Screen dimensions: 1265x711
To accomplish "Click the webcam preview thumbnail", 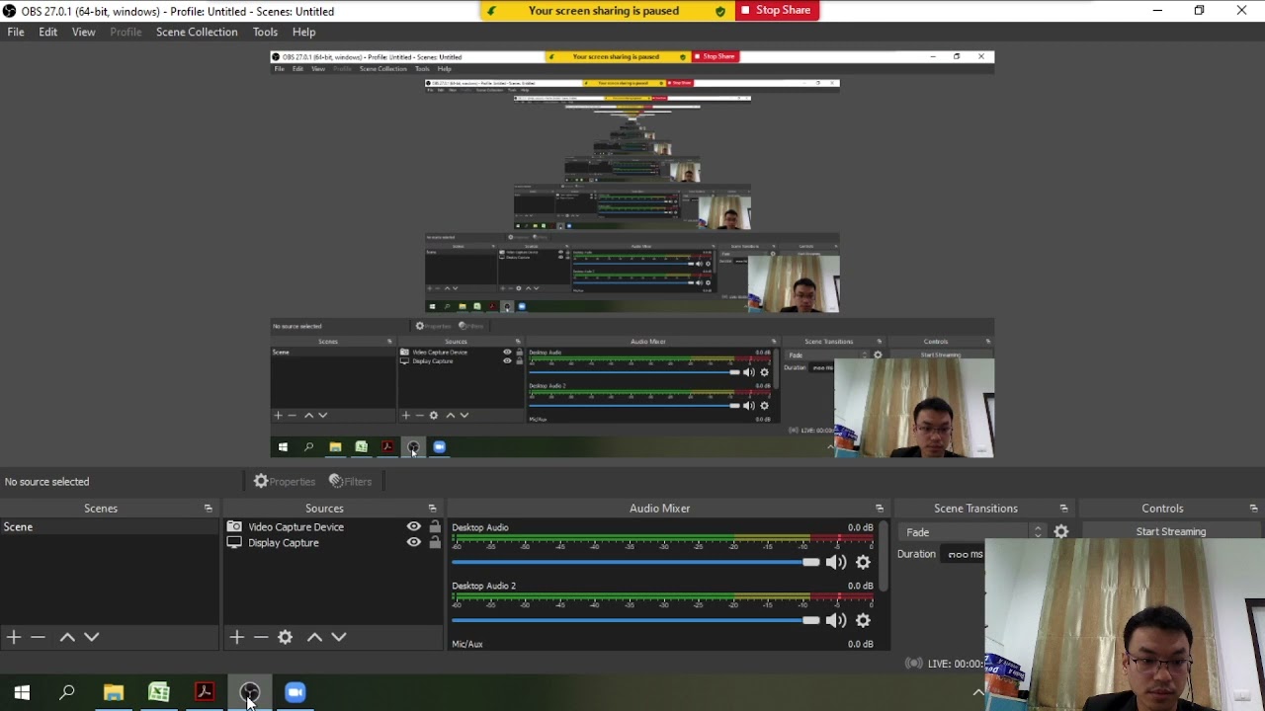I will (x=1125, y=625).
